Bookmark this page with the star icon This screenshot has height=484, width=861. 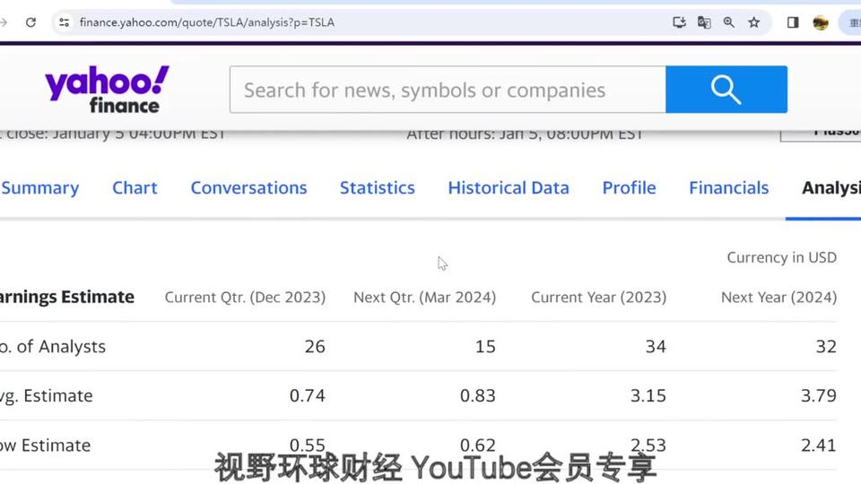754,22
